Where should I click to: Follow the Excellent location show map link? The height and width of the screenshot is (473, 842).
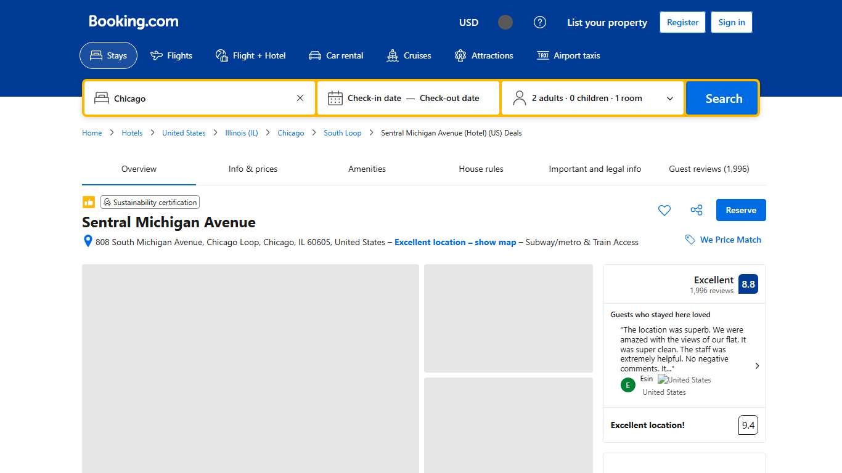tap(455, 242)
